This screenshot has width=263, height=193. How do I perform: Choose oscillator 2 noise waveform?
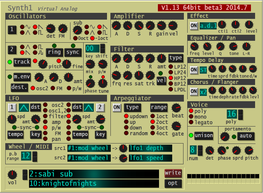pyautogui.click(x=35, y=52)
